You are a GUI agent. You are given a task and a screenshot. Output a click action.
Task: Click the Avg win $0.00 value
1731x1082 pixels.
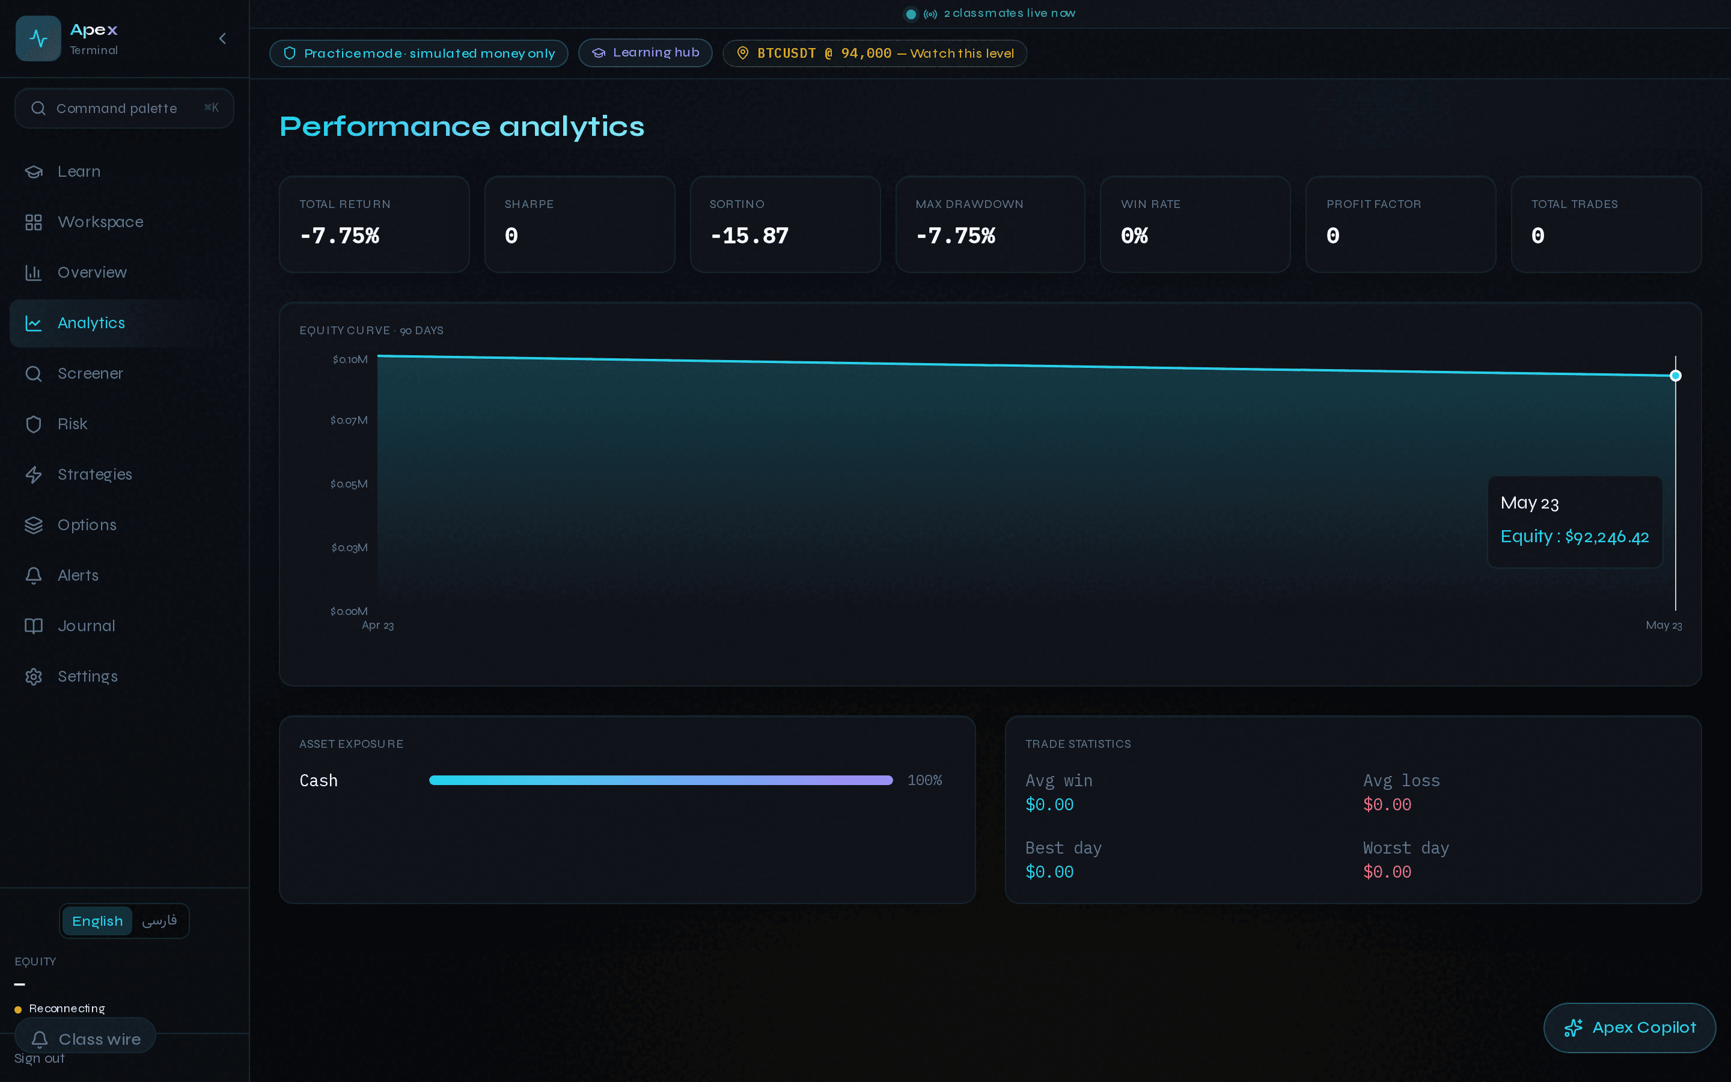(1049, 804)
